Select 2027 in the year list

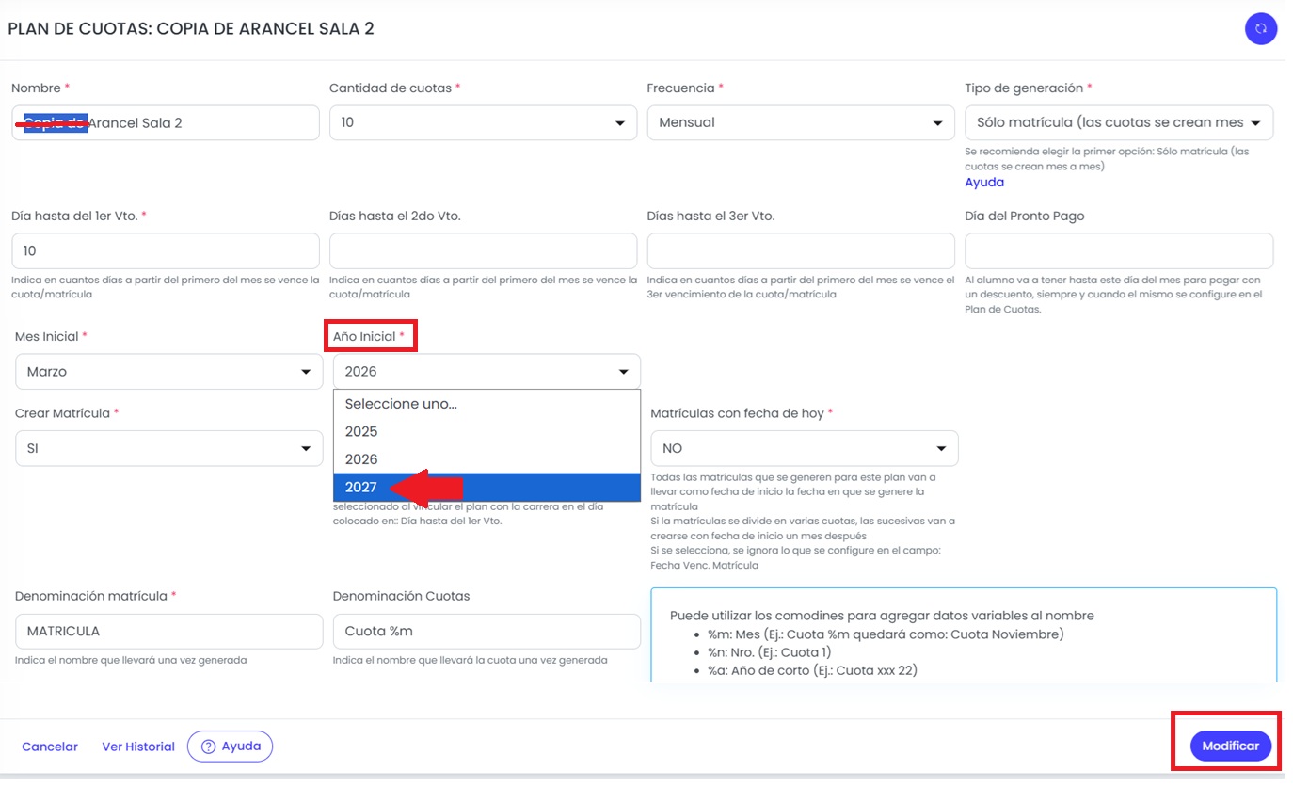[x=487, y=487]
